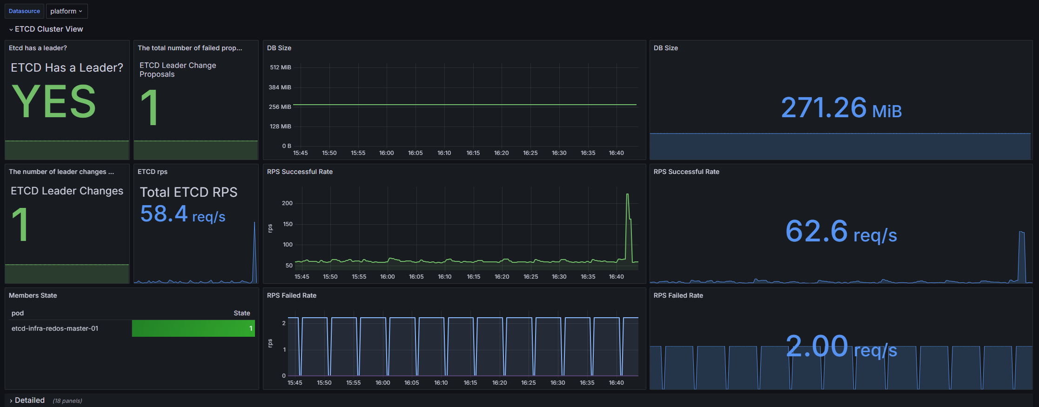Click 'The number of leader changes ...' panel title
Image resolution: width=1039 pixels, height=407 pixels.
point(61,172)
